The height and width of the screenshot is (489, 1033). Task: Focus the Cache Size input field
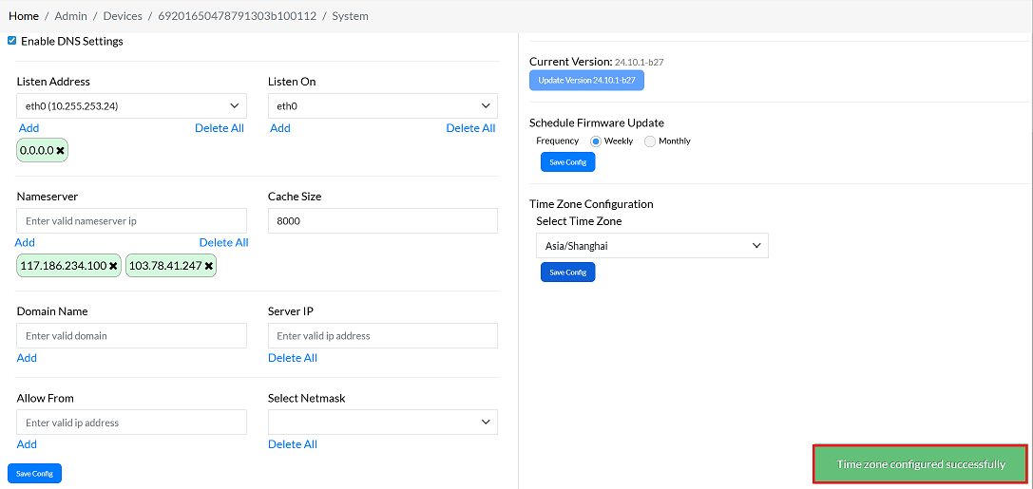(382, 220)
